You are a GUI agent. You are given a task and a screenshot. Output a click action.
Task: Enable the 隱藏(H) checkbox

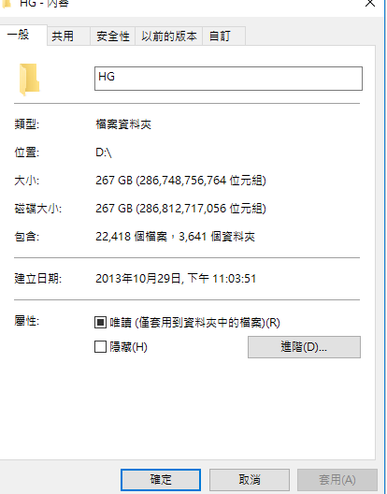(x=100, y=347)
